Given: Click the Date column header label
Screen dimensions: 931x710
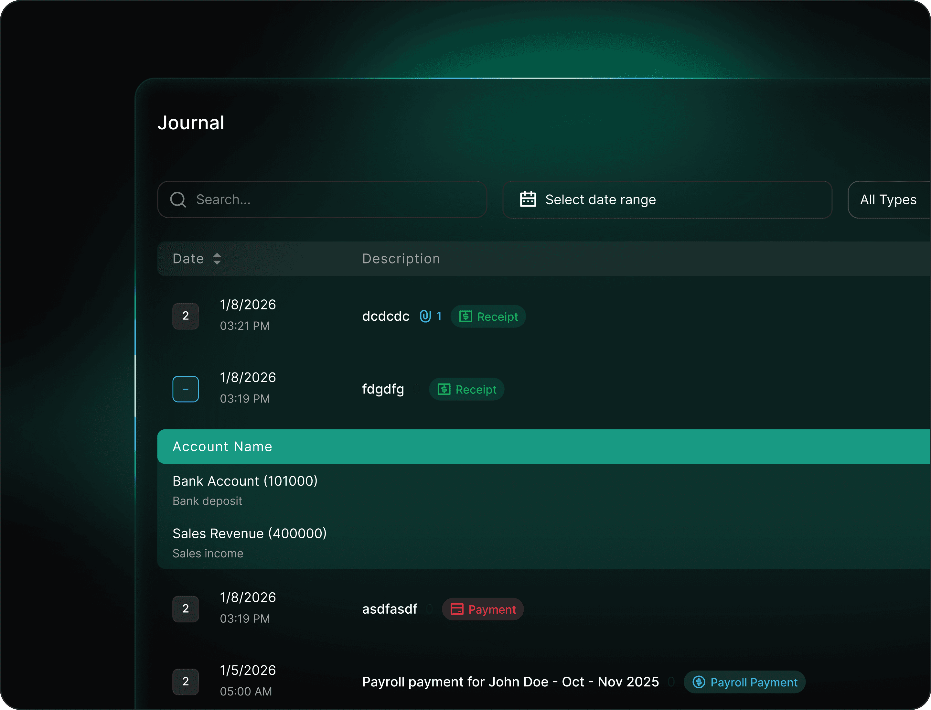Looking at the screenshot, I should point(188,259).
